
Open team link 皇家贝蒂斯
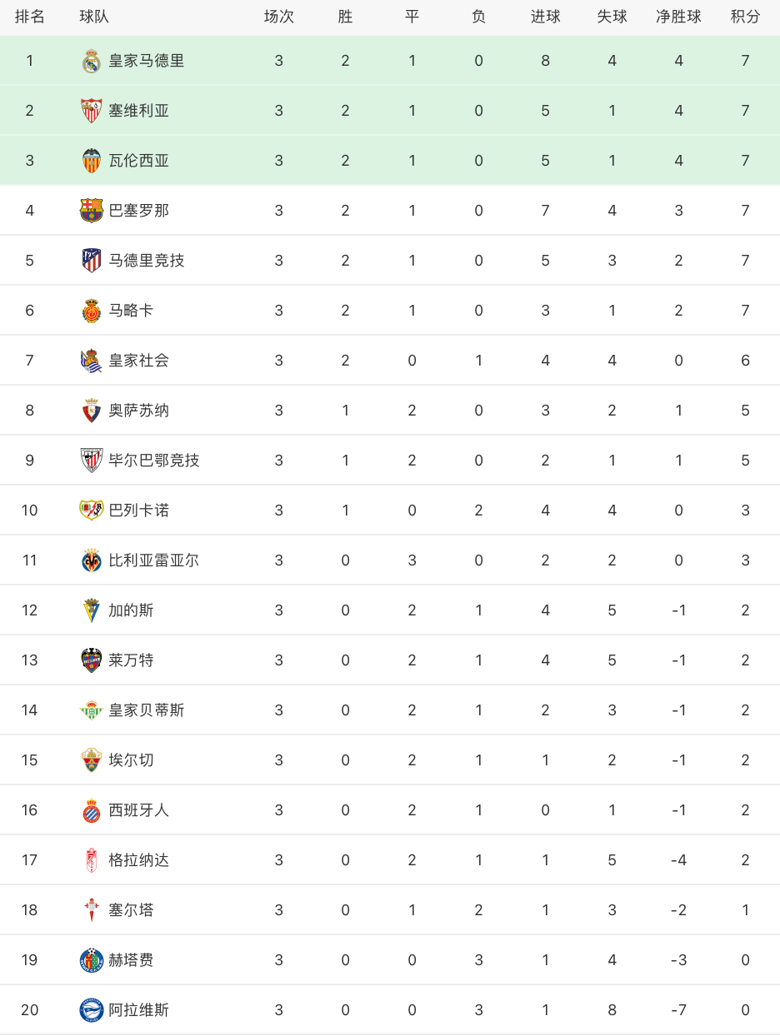point(147,710)
